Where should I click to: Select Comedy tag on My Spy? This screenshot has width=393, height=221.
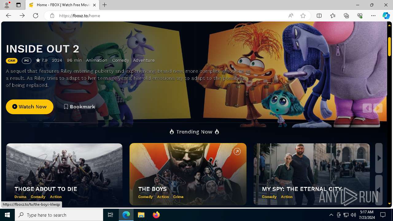[x=269, y=197]
